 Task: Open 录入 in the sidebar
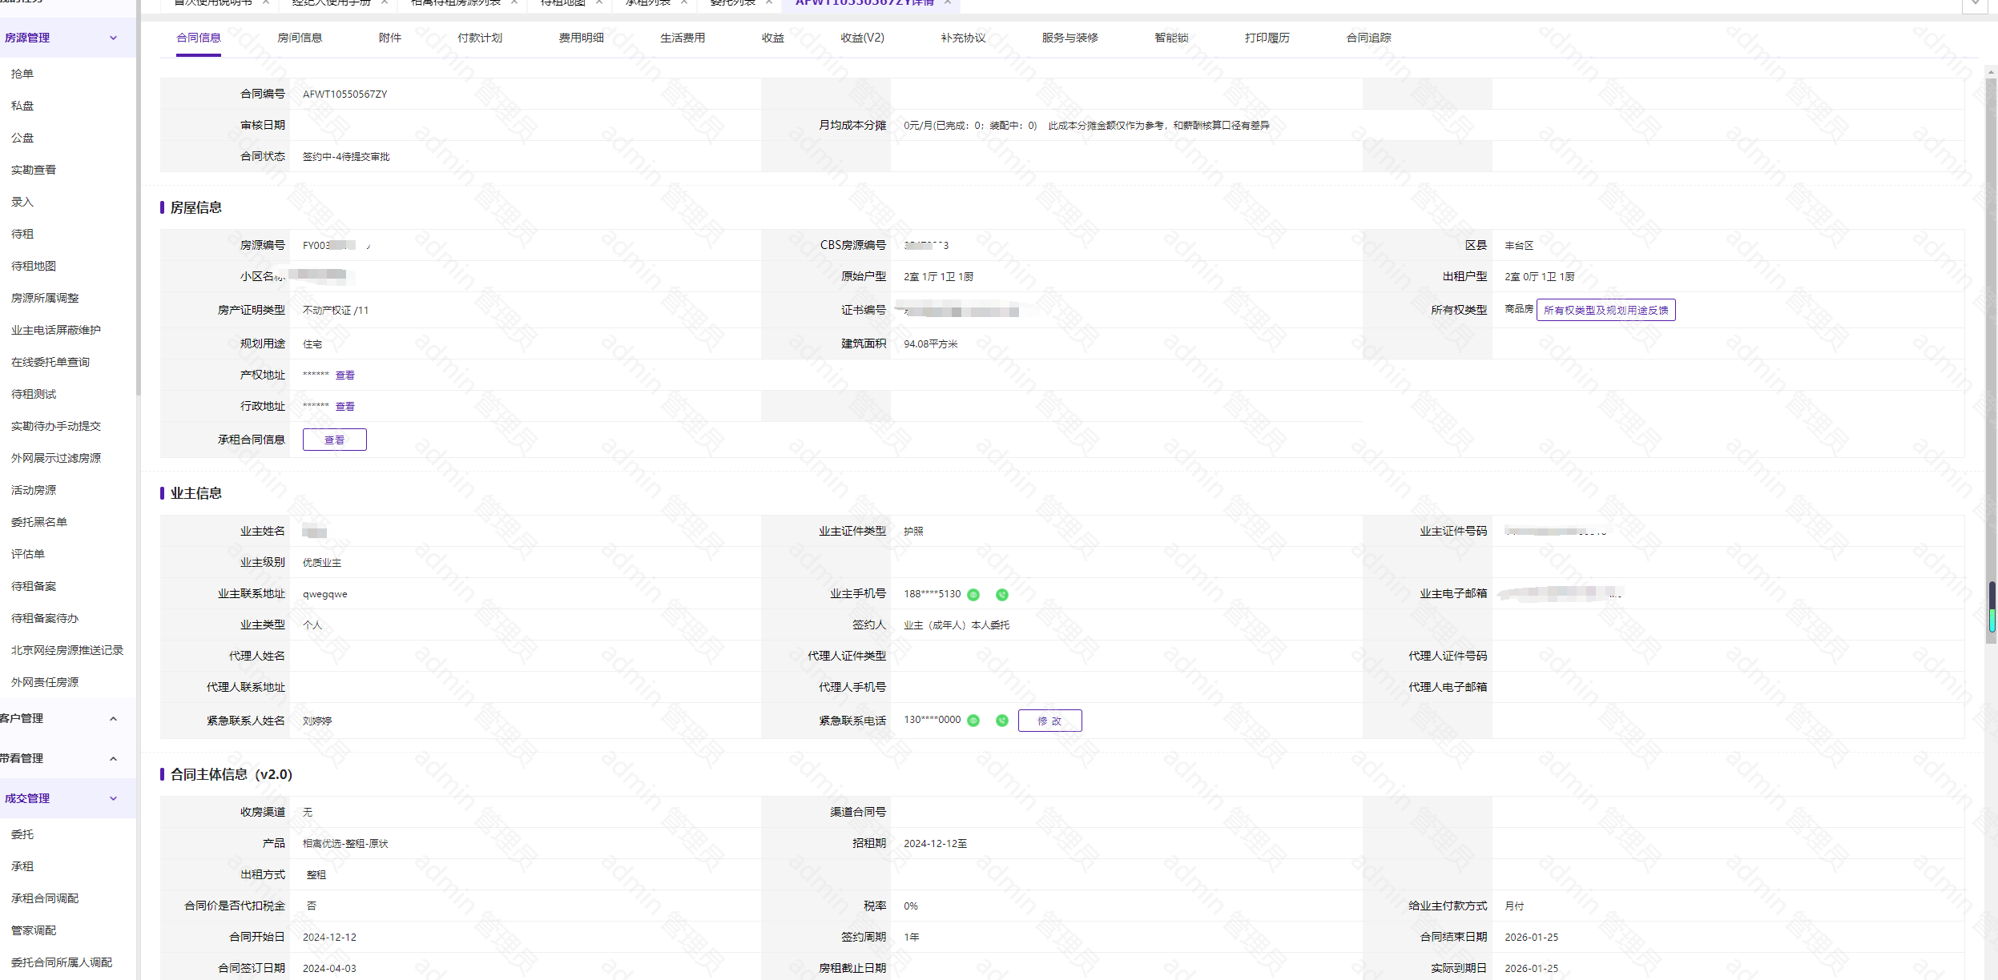[22, 202]
